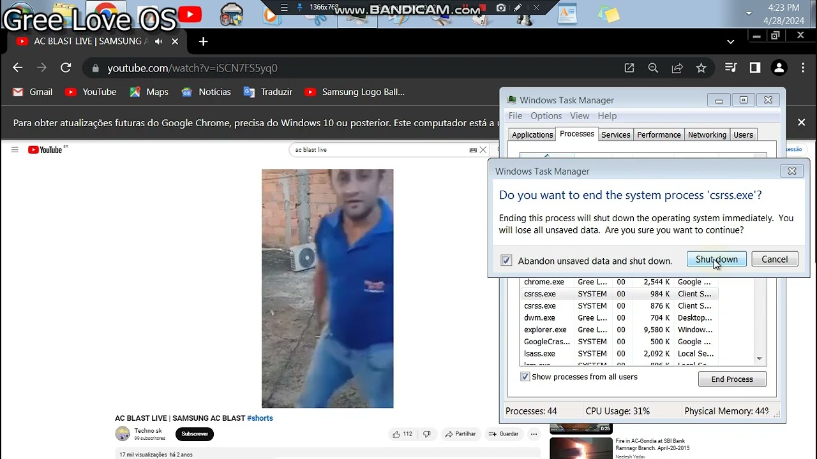Screen dimensions: 817x459
Task: Bookmark this page with the star icon
Action: [701, 68]
